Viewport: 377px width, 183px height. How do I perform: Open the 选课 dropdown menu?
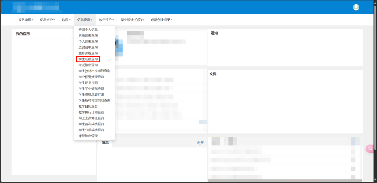tap(66, 20)
